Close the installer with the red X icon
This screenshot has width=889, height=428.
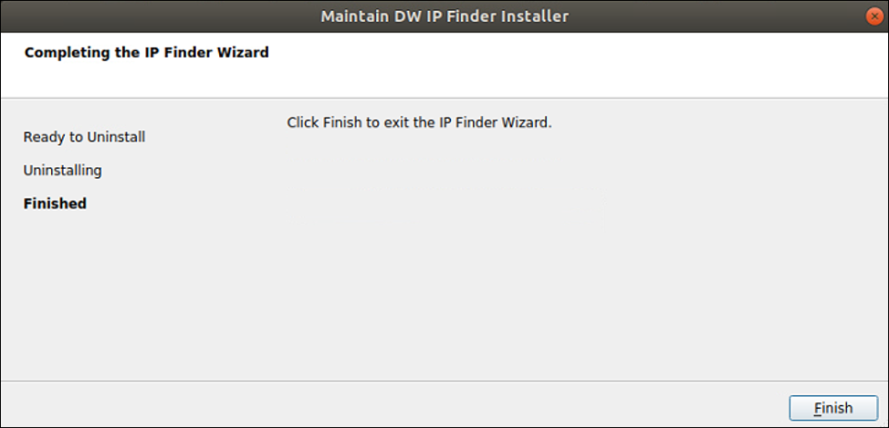(x=874, y=16)
